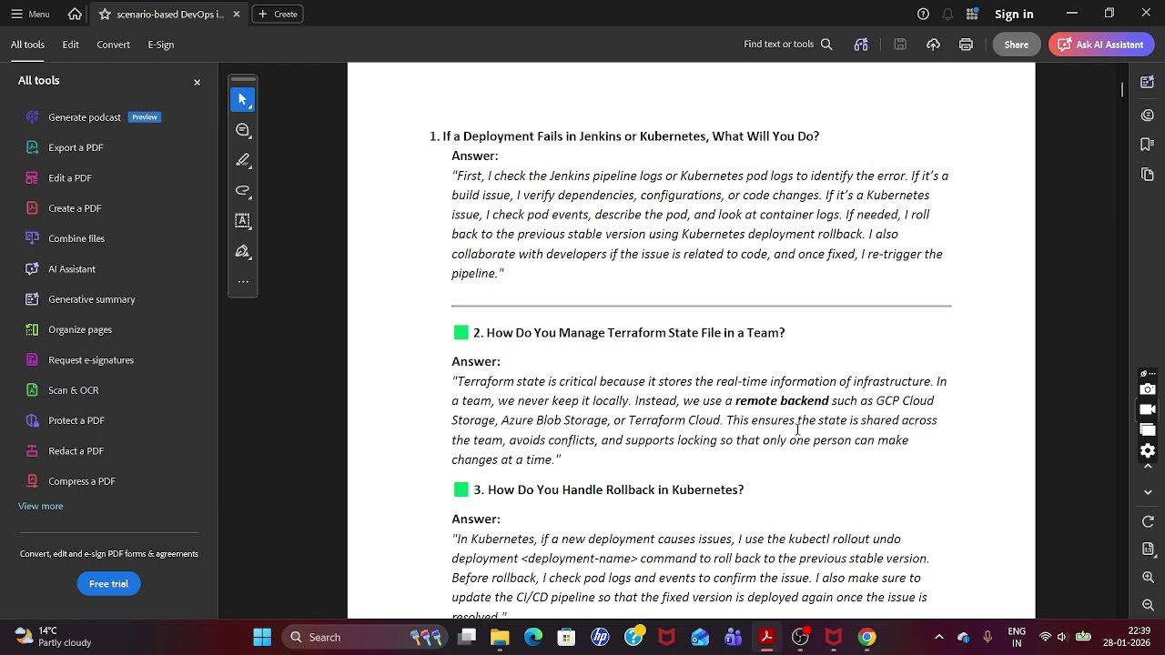Select the text box tool
Image resolution: width=1165 pixels, height=655 pixels.
242,220
